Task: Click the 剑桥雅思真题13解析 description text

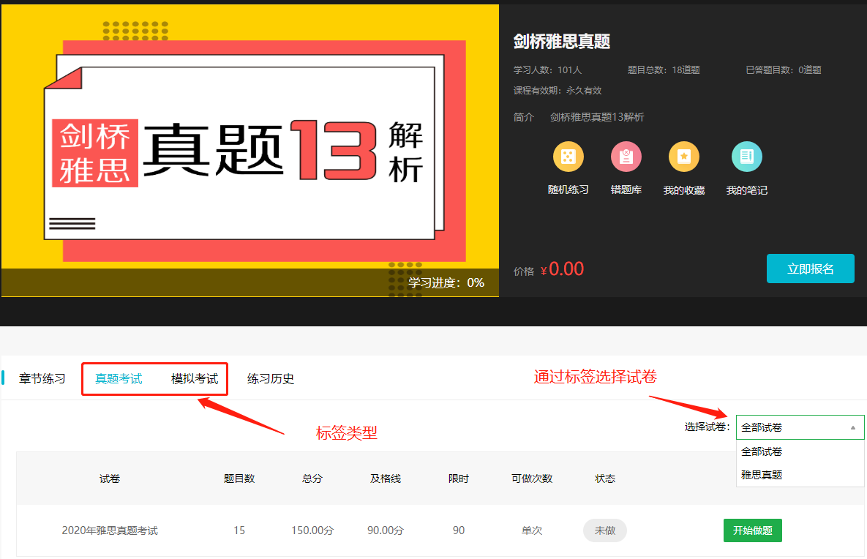Action: pos(597,117)
